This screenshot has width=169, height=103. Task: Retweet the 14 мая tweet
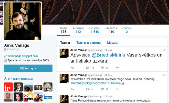(88, 68)
